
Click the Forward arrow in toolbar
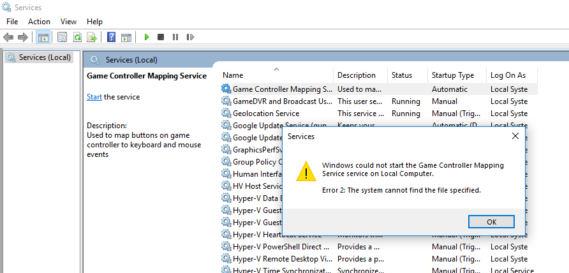pyautogui.click(x=23, y=38)
